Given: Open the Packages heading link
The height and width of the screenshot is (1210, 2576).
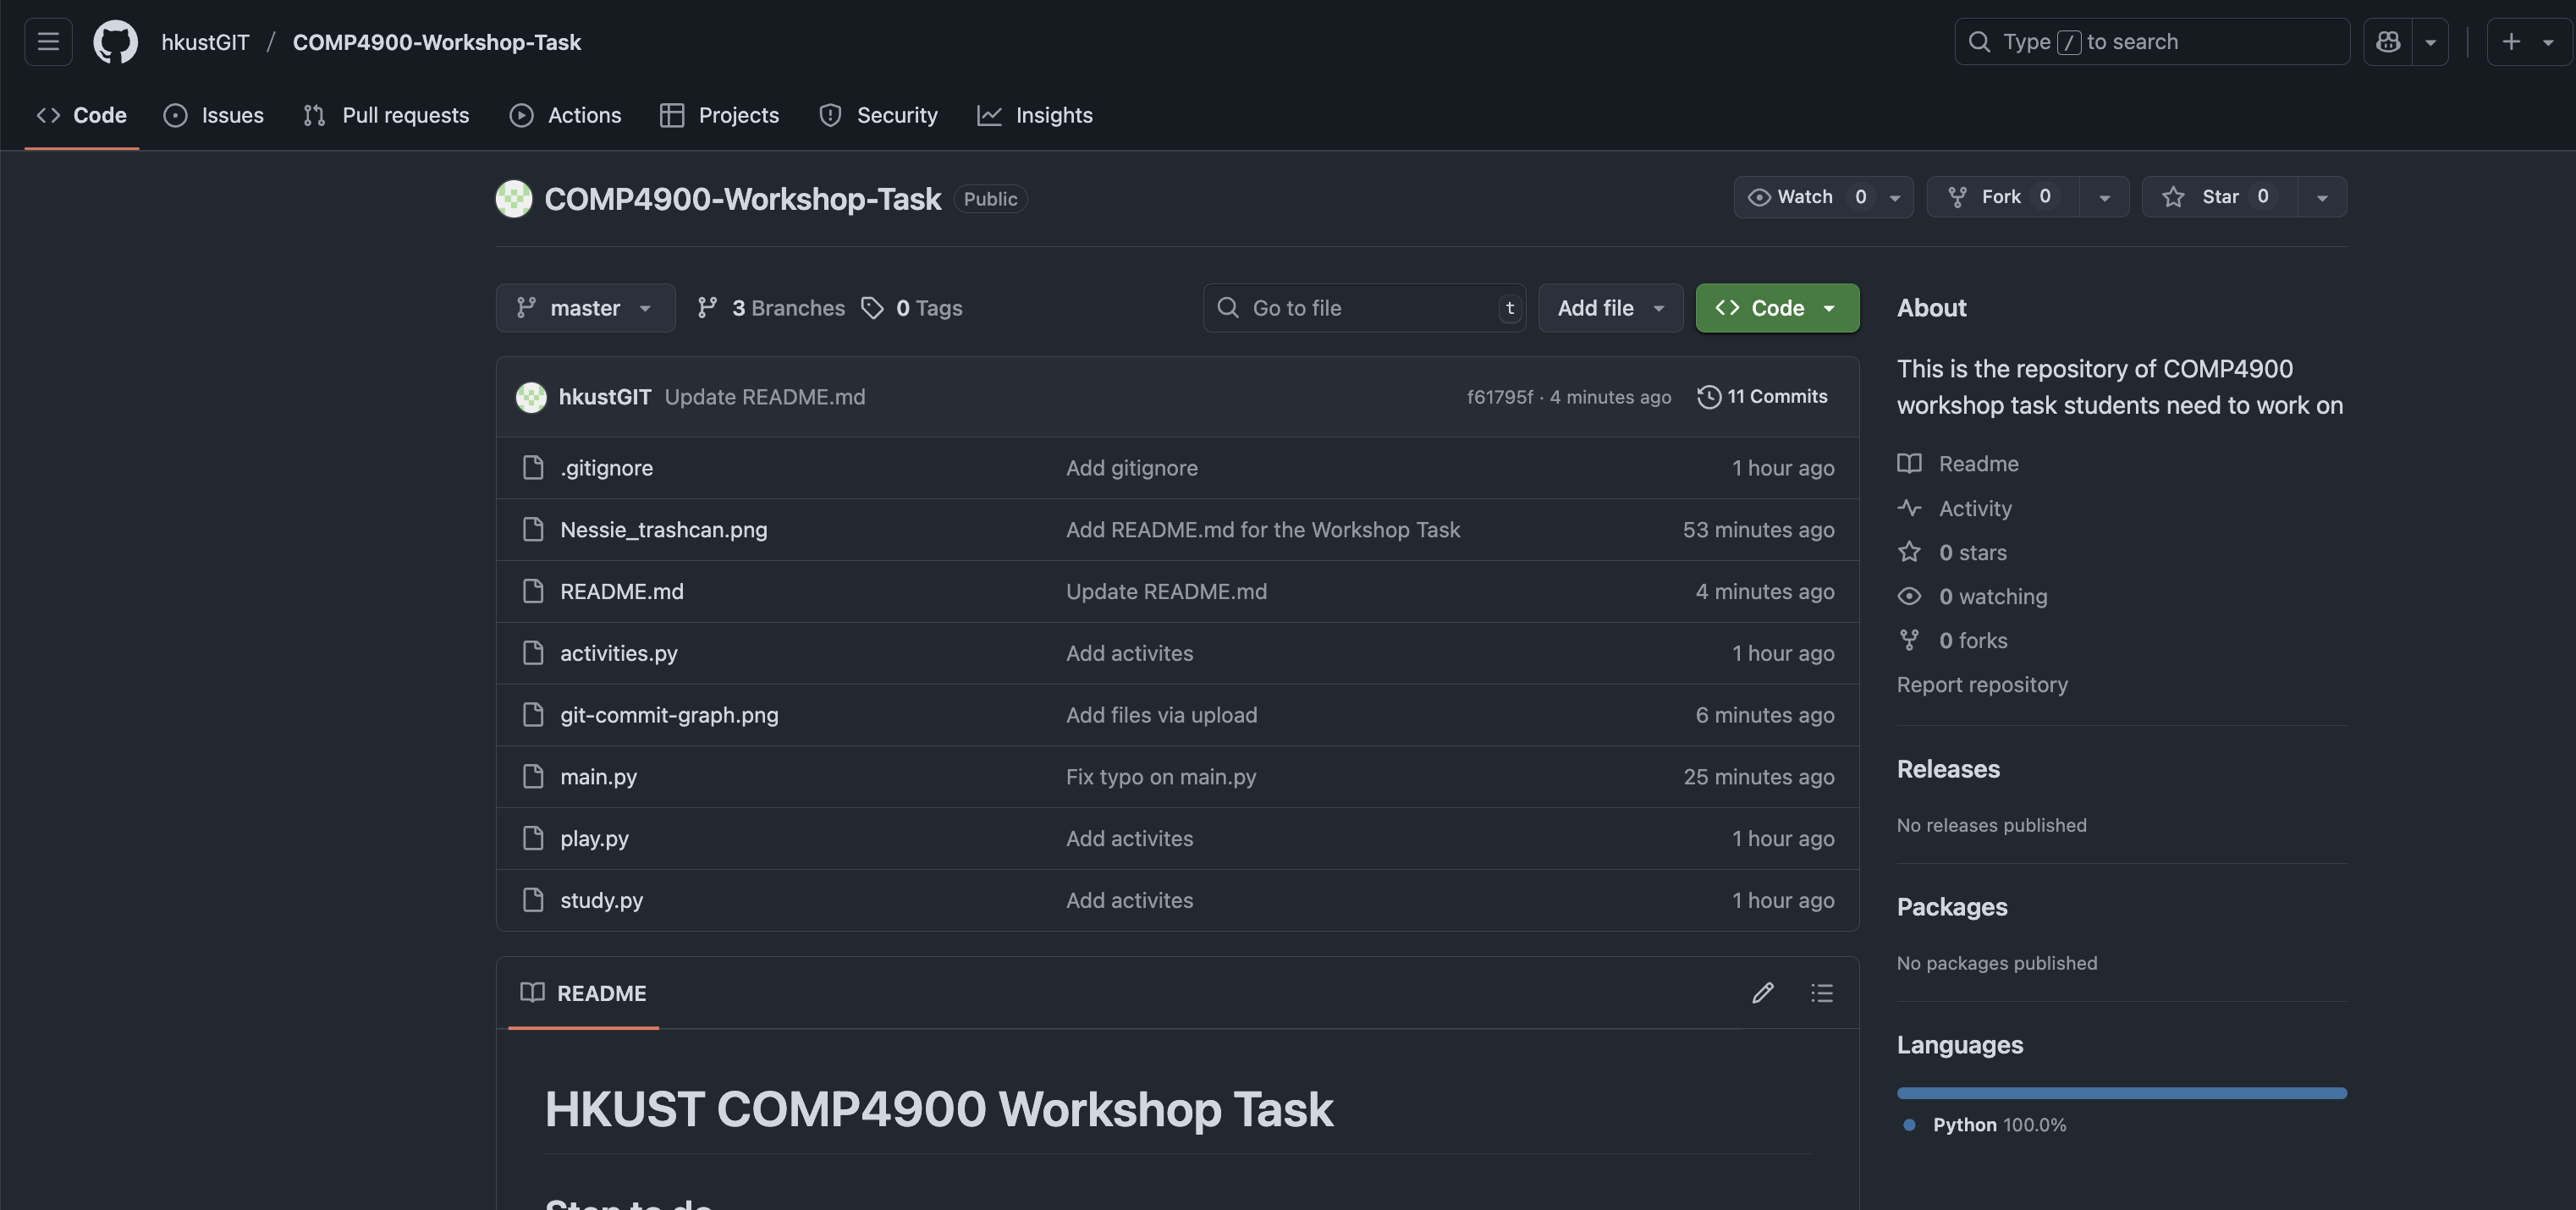Looking at the screenshot, I should tap(1952, 907).
